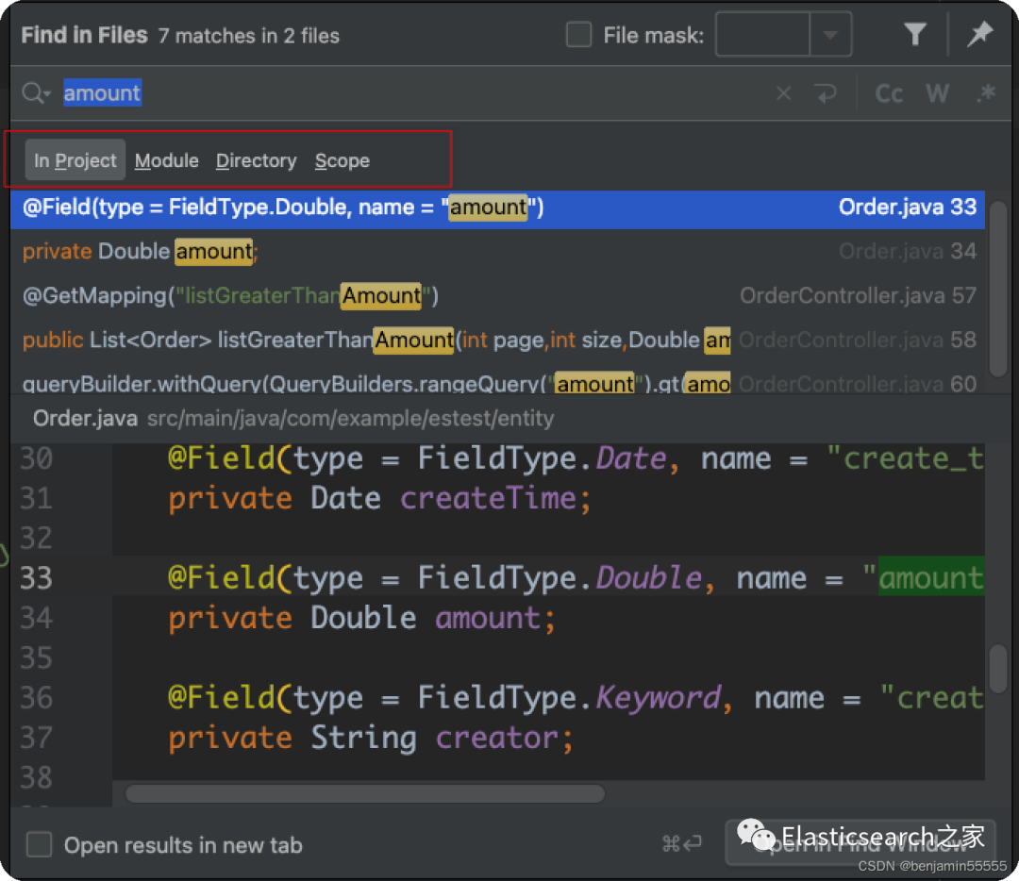Toggle Words (W) option
1019x881 pixels.
[x=937, y=93]
